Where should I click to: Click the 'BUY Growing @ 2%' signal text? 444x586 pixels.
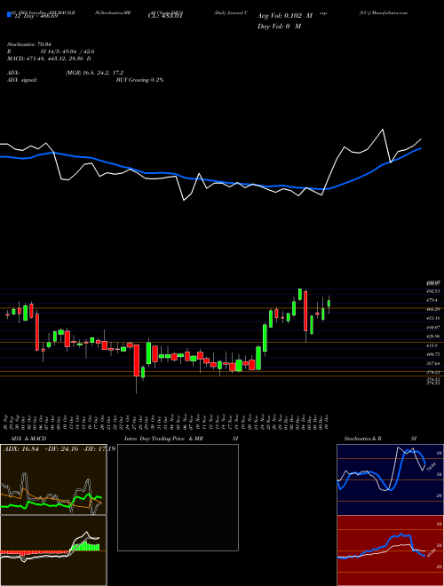pyautogui.click(x=139, y=80)
